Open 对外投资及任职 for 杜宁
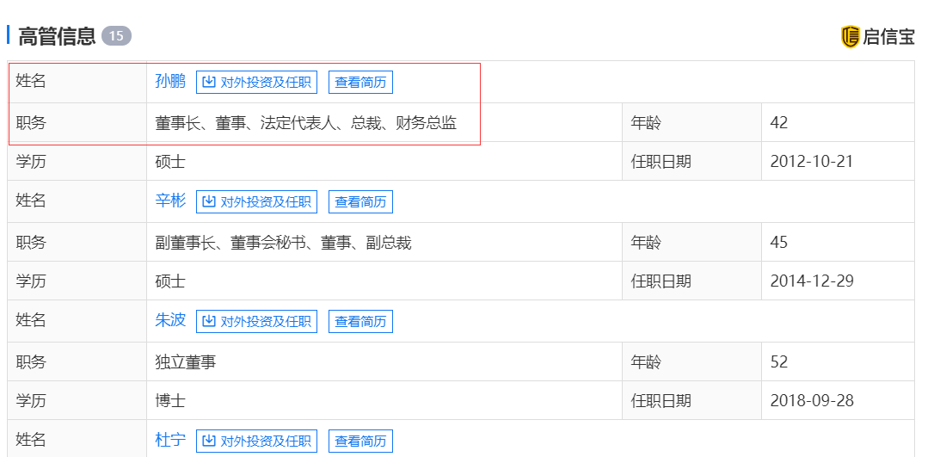This screenshot has width=934, height=457. click(x=257, y=442)
